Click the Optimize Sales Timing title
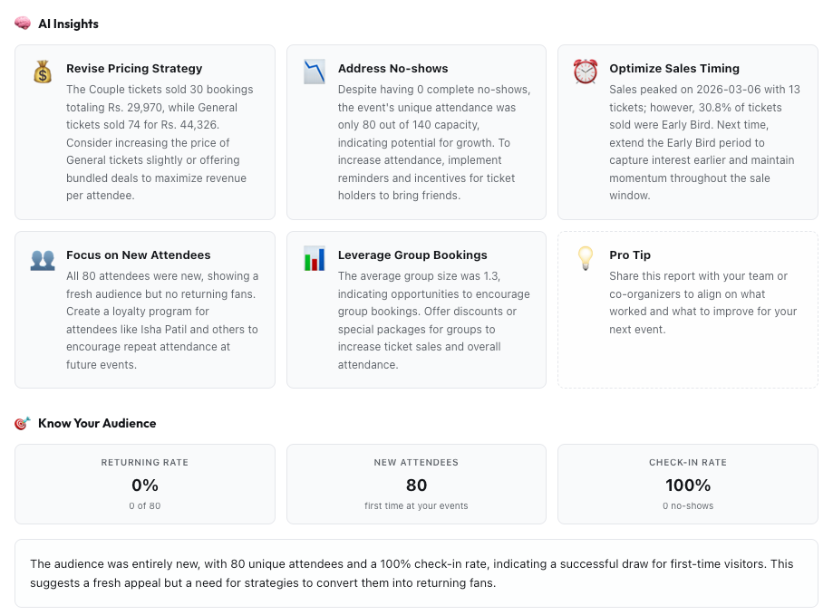833x615 pixels. tap(675, 68)
